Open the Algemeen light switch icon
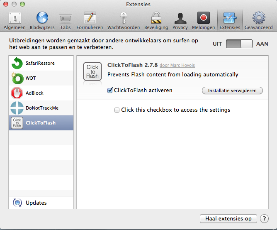 [15, 18]
